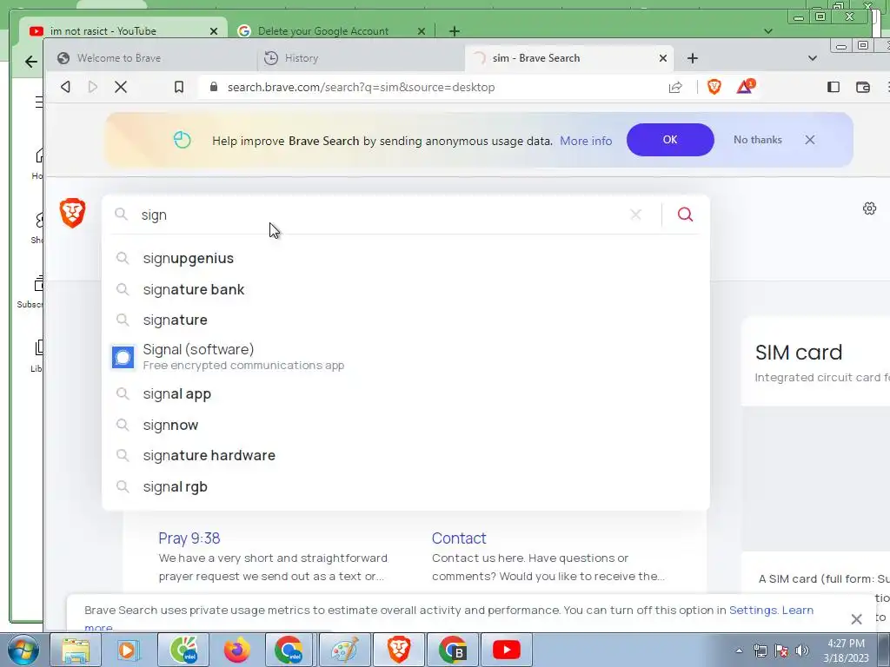Choose signal rgb suggestion

click(406, 486)
